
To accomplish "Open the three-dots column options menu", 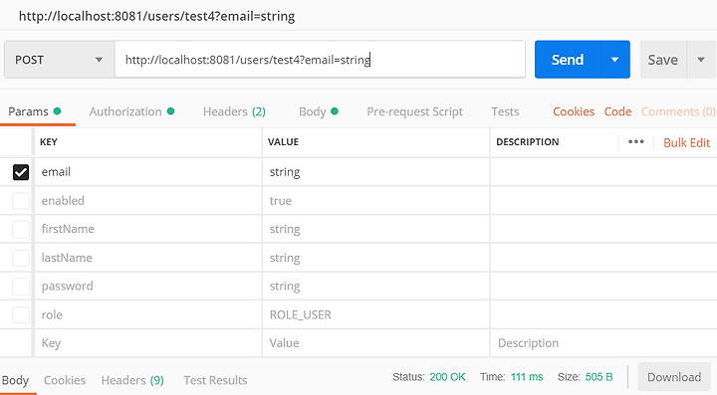I will pos(635,142).
